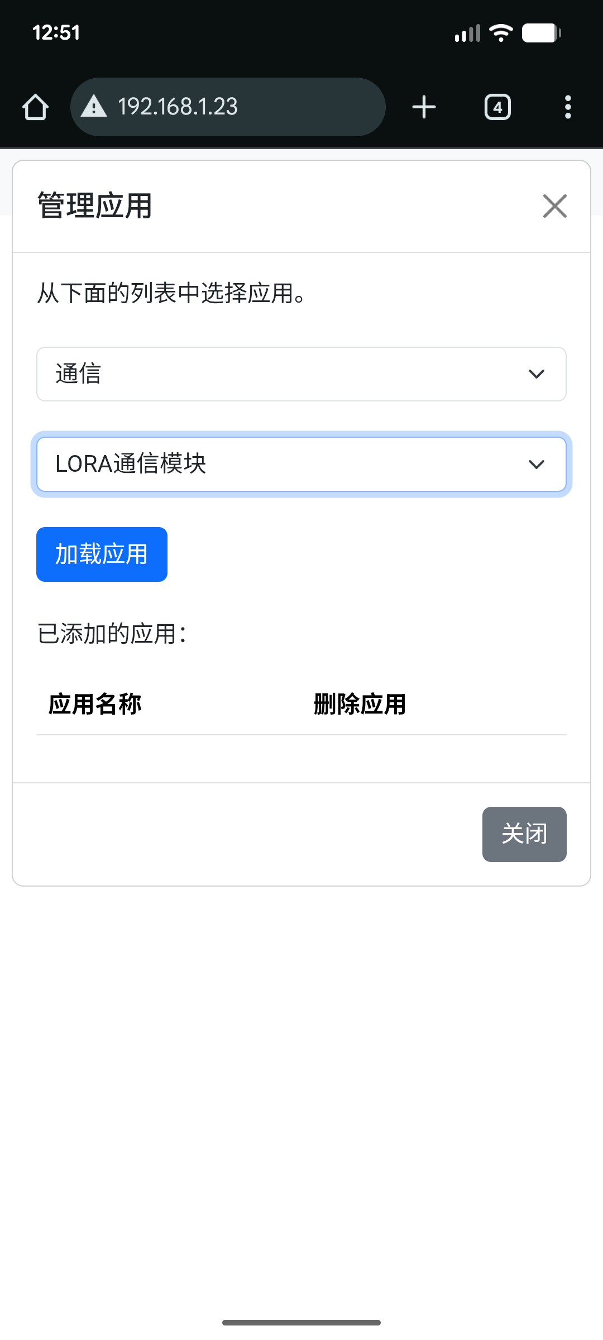603x1340 pixels.
Task: Tap the 12:51 clock in status bar
Action: (56, 33)
